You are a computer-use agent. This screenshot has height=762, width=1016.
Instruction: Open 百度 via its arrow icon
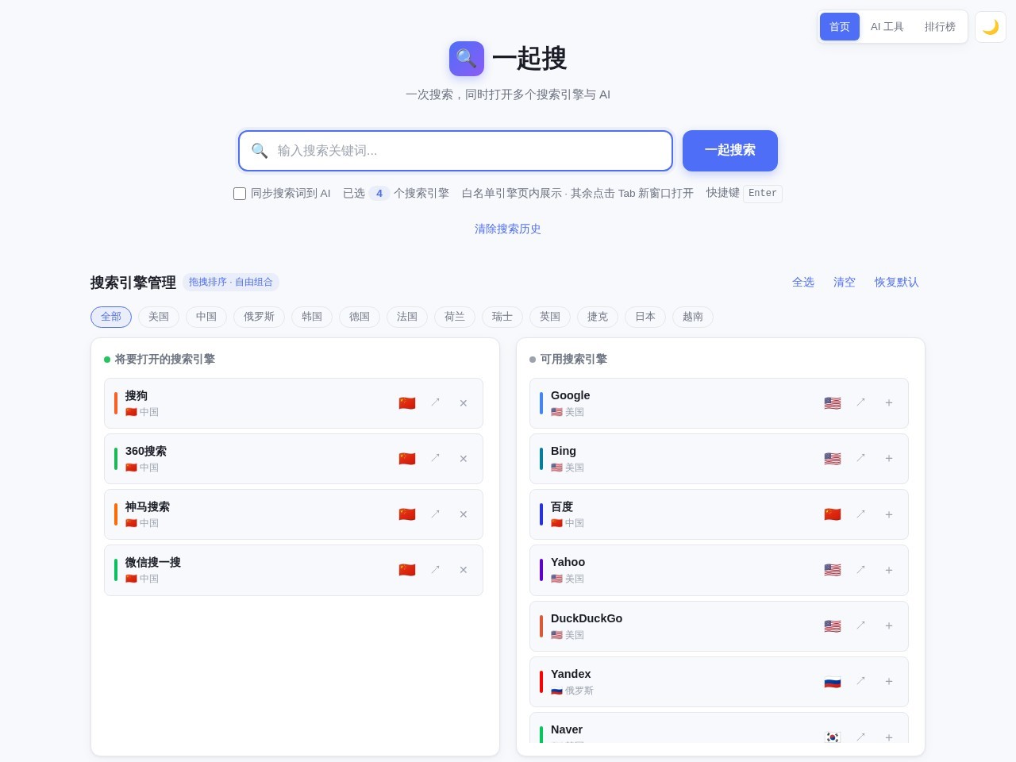point(860,514)
